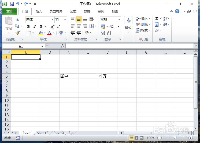Open the 文件 file menu
The width and height of the screenshot is (200, 143).
10,11
